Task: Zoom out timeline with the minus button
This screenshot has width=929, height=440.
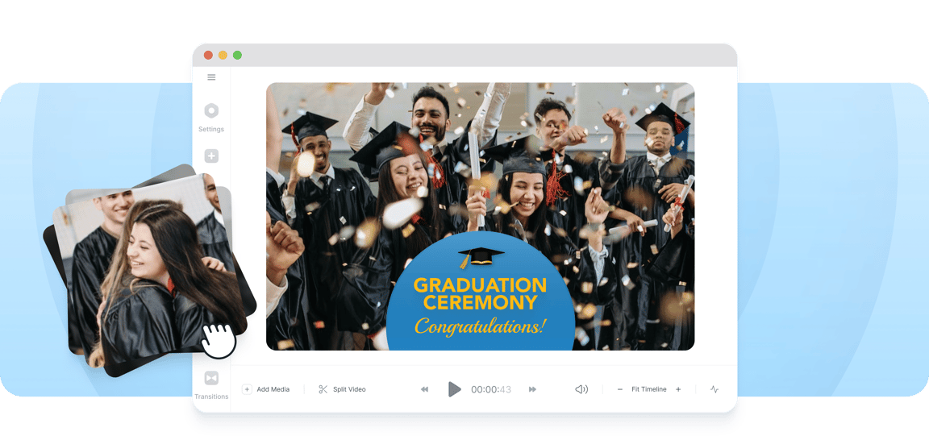Action: 619,389
